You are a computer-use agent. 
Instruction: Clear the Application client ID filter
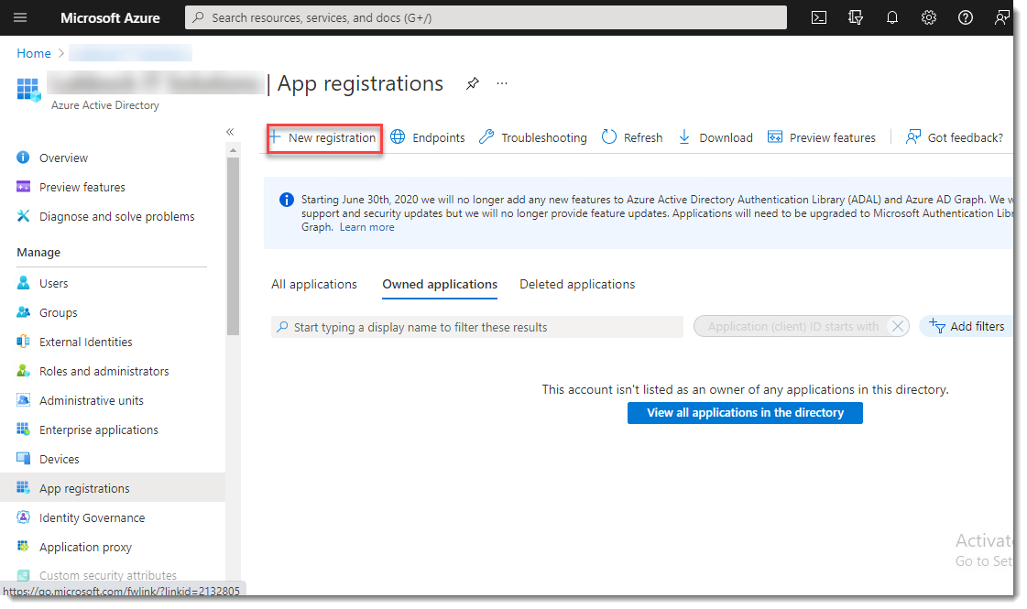(x=898, y=326)
